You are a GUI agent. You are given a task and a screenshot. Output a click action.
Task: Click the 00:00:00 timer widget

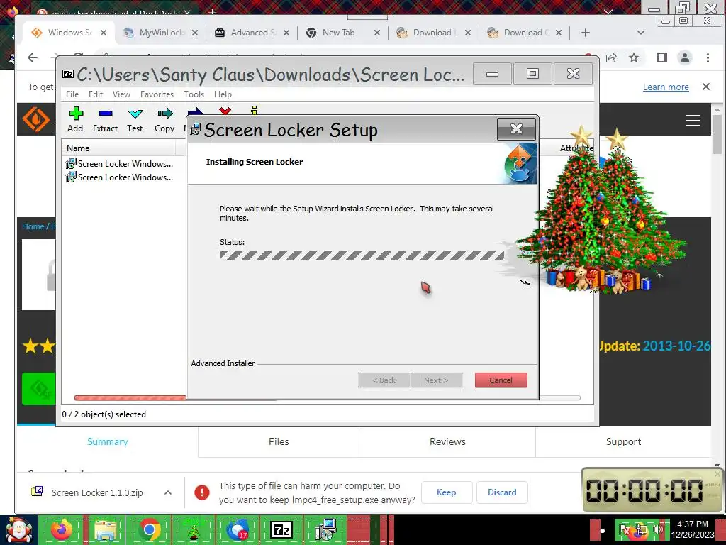pyautogui.click(x=651, y=490)
